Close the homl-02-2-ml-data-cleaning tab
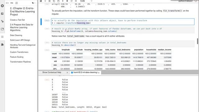 pos(99,72)
